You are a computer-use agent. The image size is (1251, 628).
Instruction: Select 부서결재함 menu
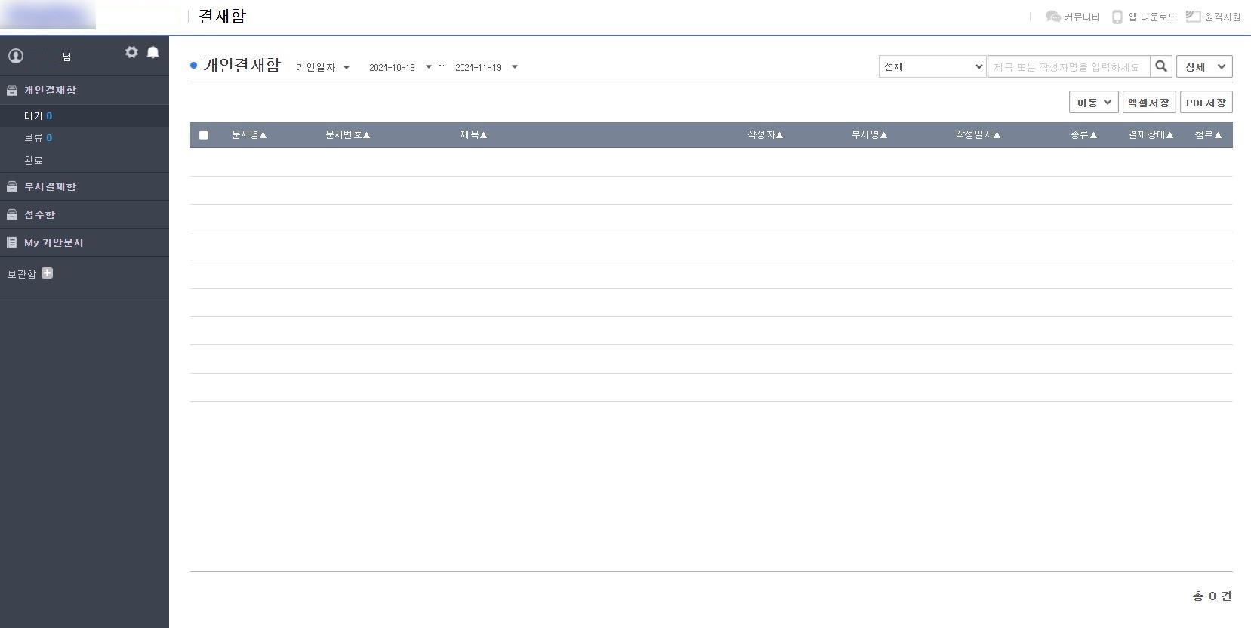pyautogui.click(x=50, y=186)
